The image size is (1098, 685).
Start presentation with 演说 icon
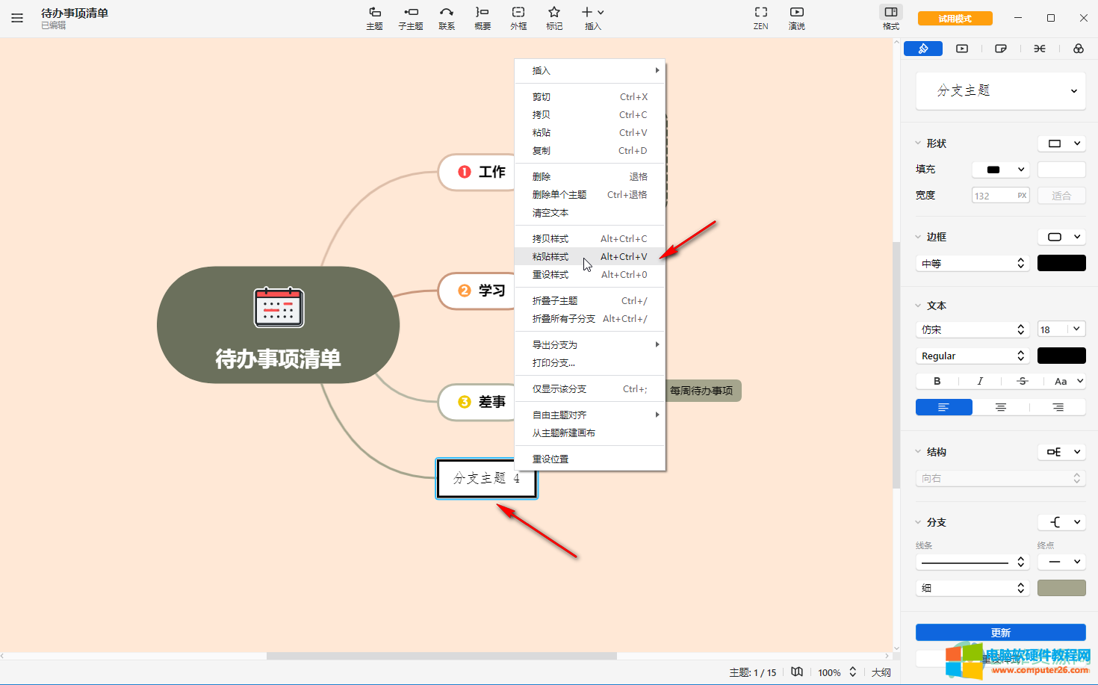pyautogui.click(x=797, y=18)
